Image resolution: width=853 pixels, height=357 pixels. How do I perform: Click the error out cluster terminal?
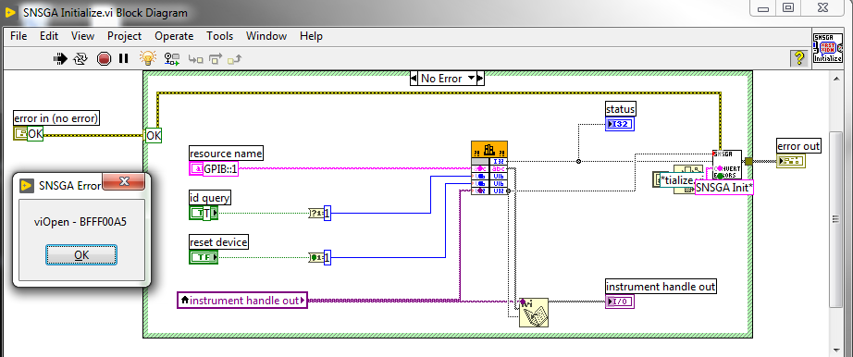[790, 161]
